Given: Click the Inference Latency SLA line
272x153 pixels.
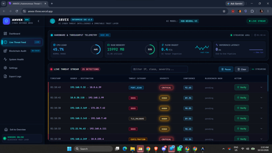Looking at the screenshot, I should click(x=256, y=50).
